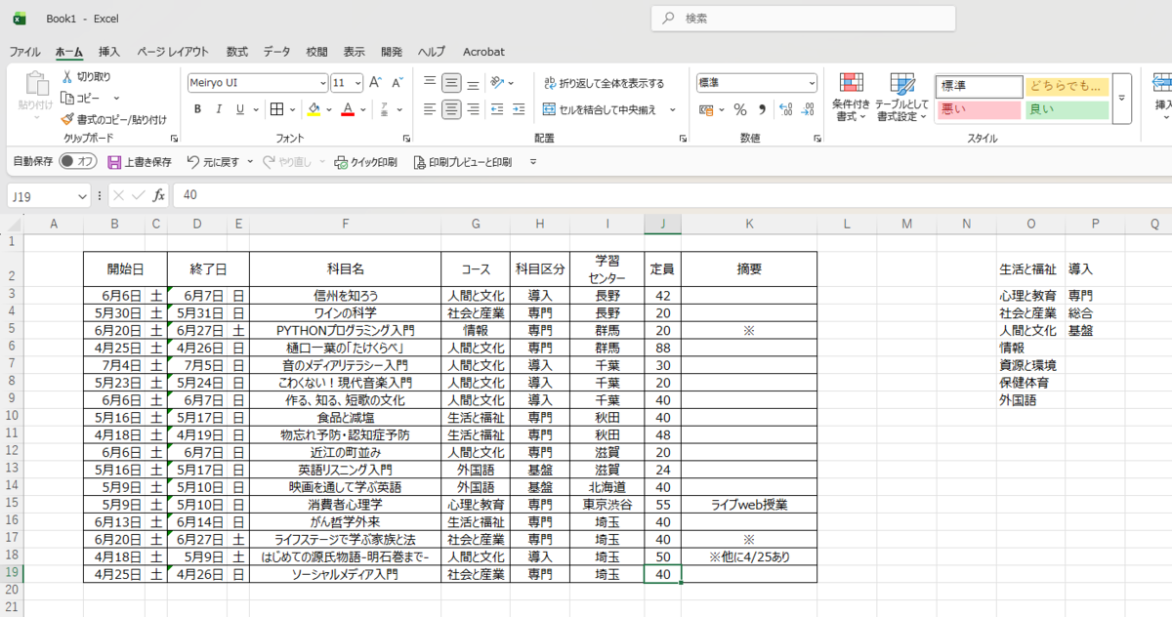Expand the Name Box dropdown arrow
This screenshot has width=1172, height=617.
tap(82, 195)
